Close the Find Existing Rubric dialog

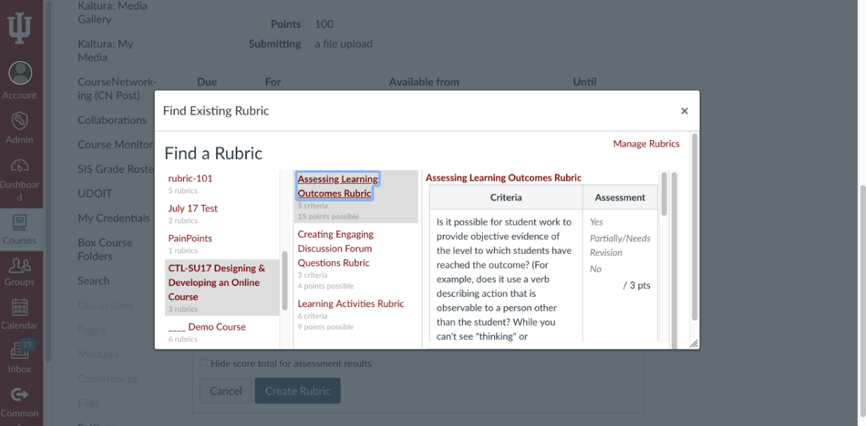(x=684, y=111)
